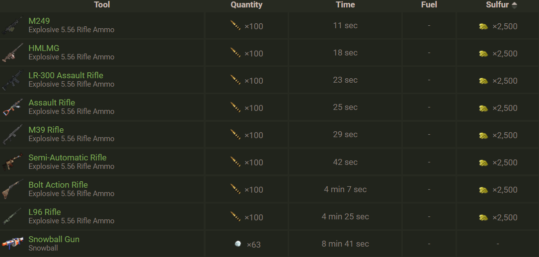Sort the table by Quantity header
Image resolution: width=539 pixels, height=257 pixels.
(x=246, y=5)
